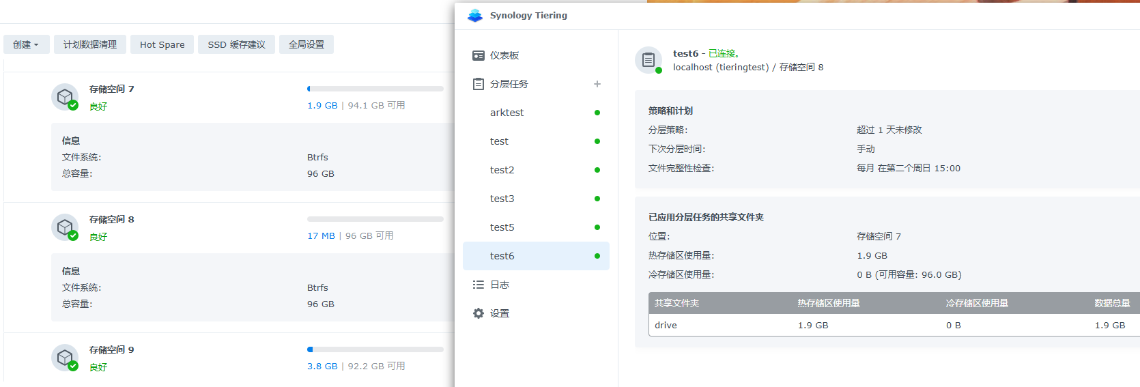Click the dashboard (仪表板) icon in sidebar
The height and width of the screenshot is (387, 1140).
tap(479, 55)
